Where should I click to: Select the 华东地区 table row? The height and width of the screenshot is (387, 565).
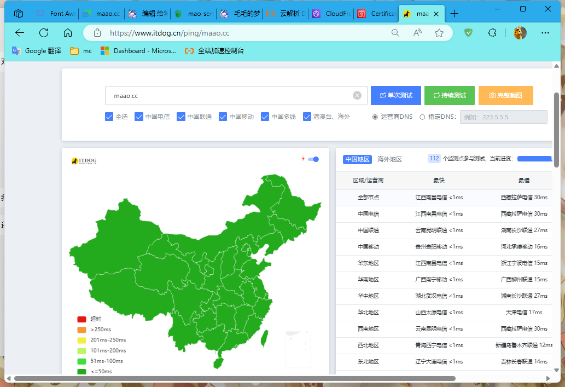[444, 263]
